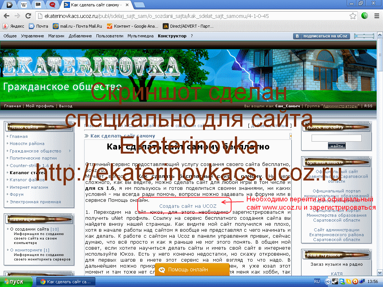Switch to the Wikipedia tab
The width and height of the screenshot is (383, 287).
(x=24, y=4)
